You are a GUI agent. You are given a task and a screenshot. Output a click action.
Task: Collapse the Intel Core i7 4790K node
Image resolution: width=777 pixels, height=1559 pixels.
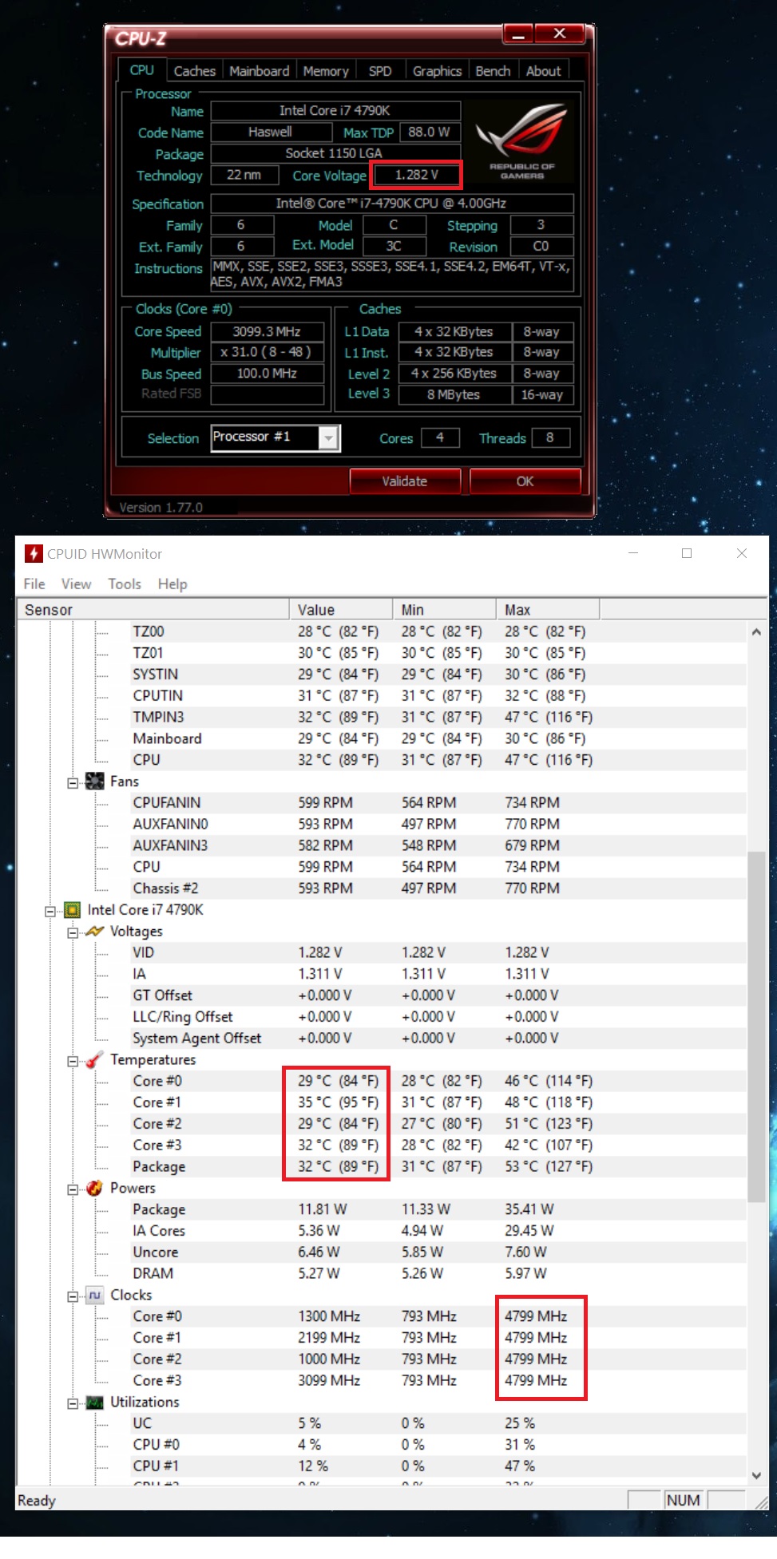click(50, 911)
